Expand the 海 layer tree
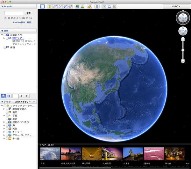This screenshot has width=191, height=169. pyautogui.click(x=4, y=125)
